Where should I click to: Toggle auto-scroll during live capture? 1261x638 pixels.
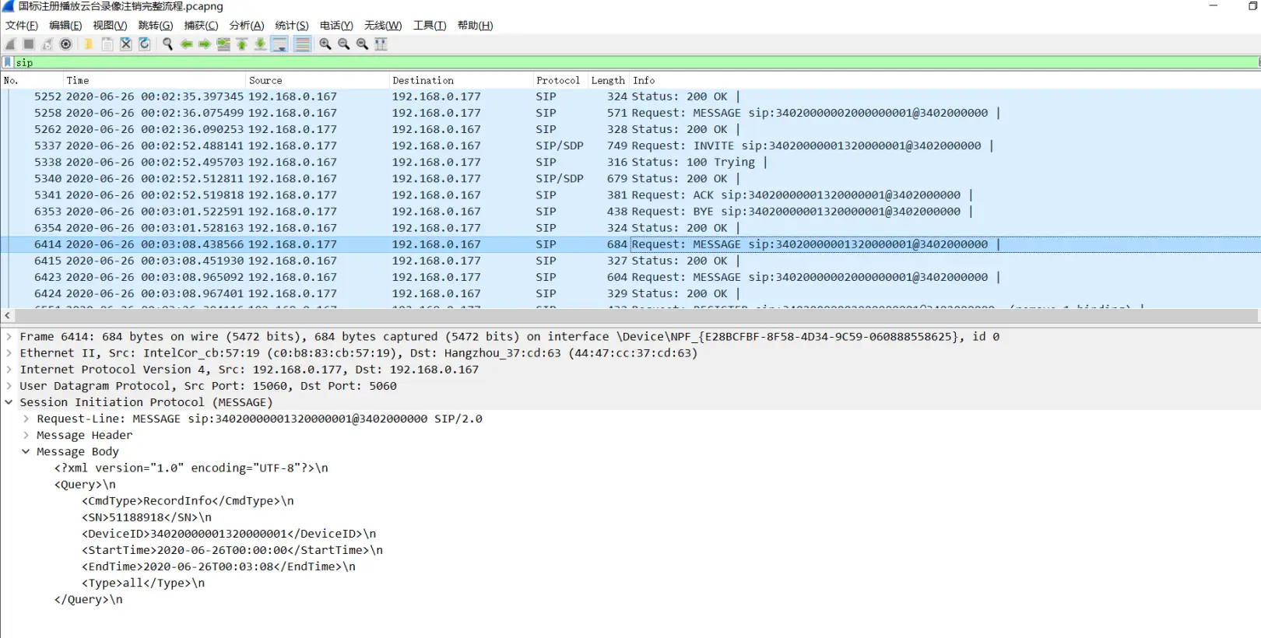tap(279, 44)
